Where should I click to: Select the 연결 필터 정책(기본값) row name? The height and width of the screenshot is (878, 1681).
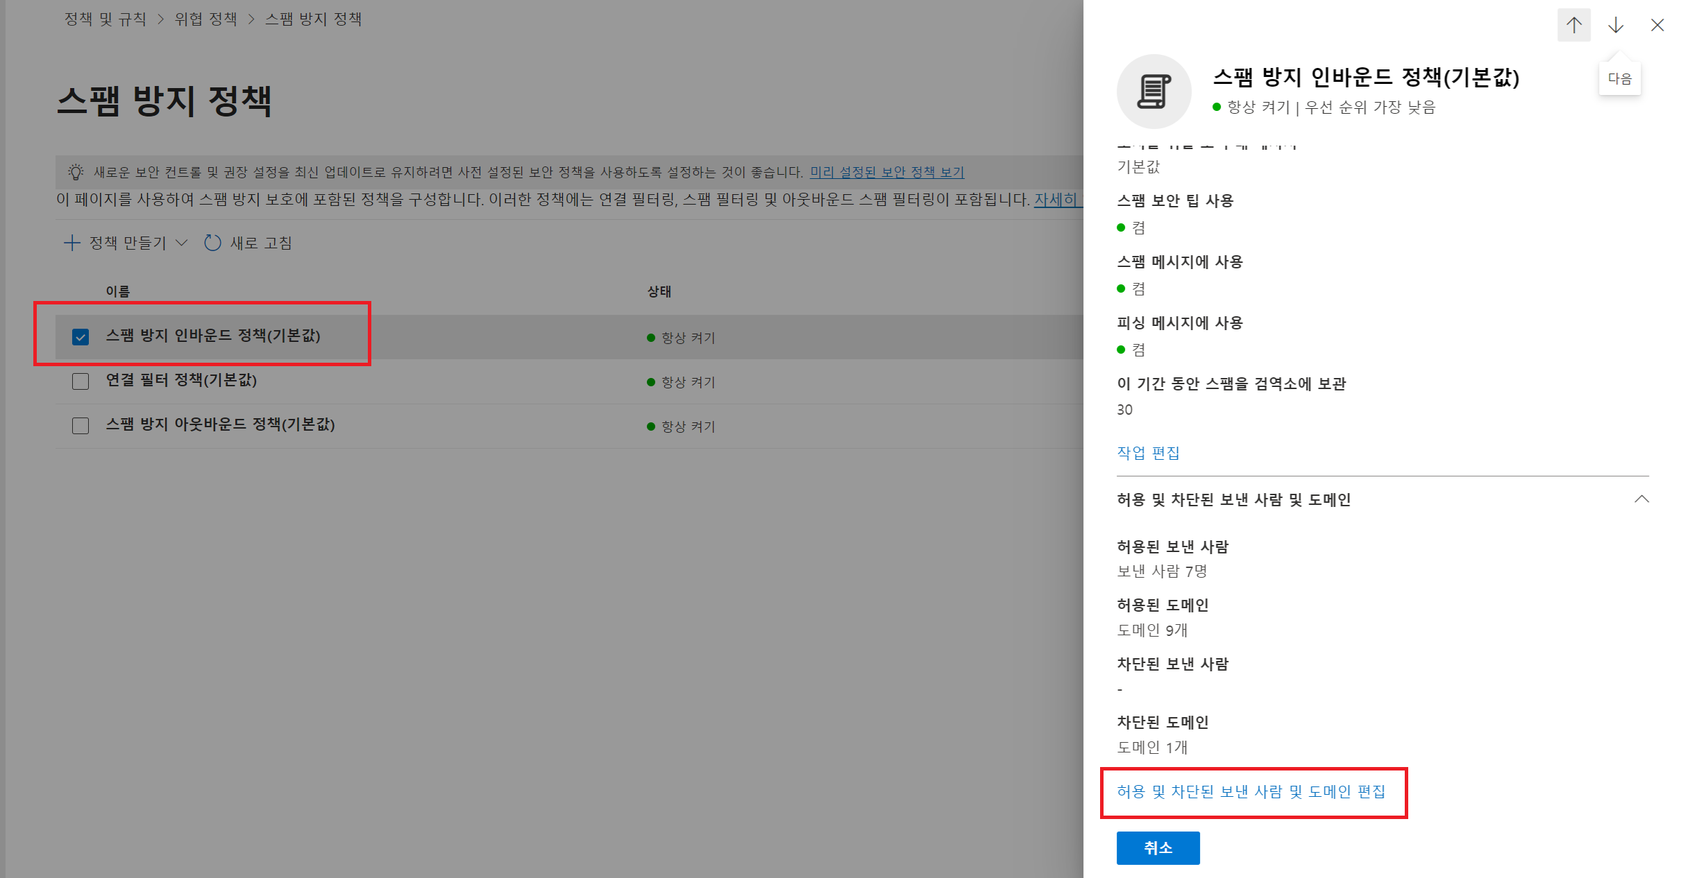click(x=181, y=380)
